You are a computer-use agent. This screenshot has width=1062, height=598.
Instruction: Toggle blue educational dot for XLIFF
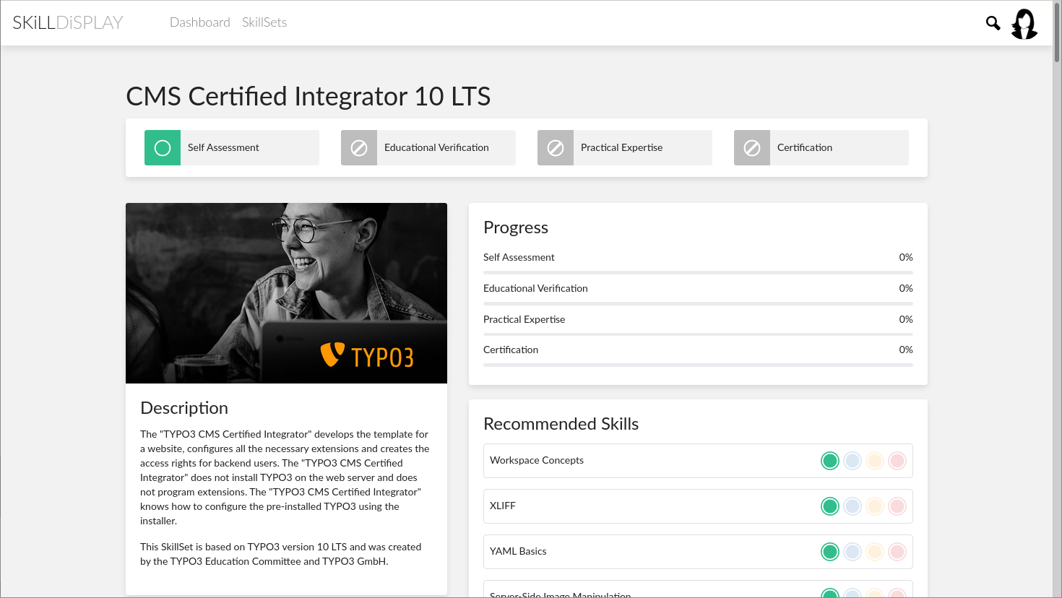pyautogui.click(x=852, y=506)
